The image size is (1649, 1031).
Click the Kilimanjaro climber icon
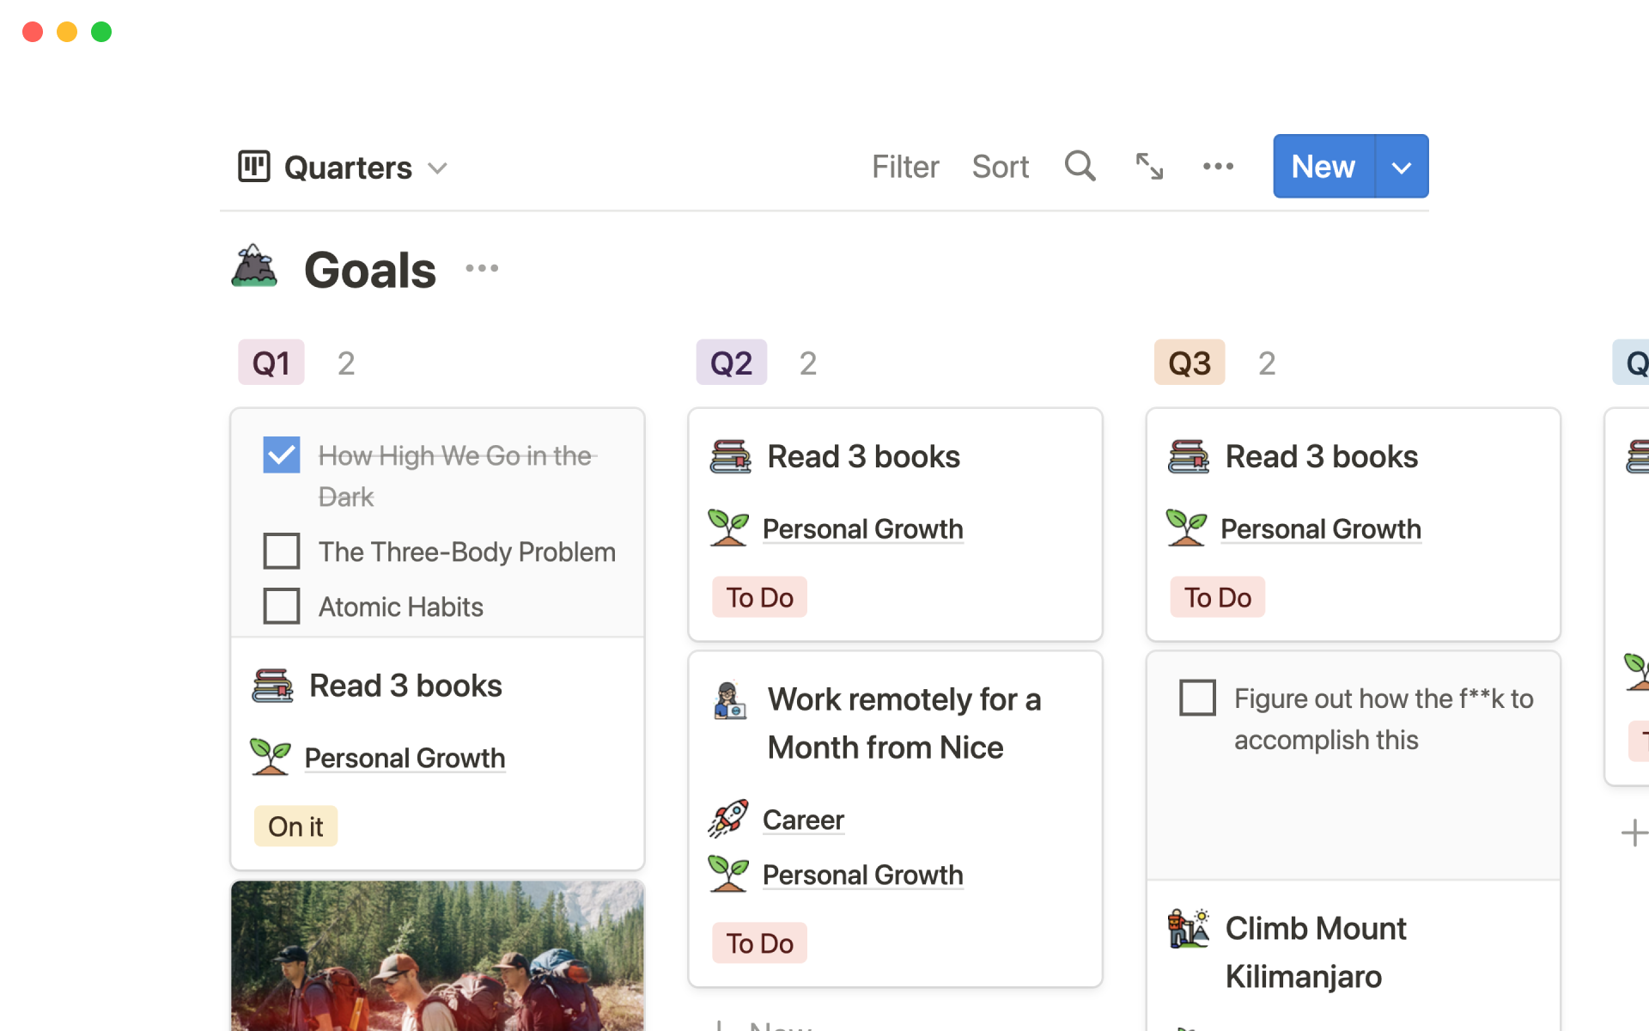pos(1189,929)
